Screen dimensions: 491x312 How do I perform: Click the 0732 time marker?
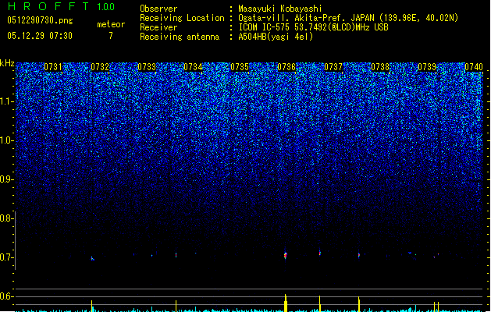pyautogui.click(x=100, y=67)
